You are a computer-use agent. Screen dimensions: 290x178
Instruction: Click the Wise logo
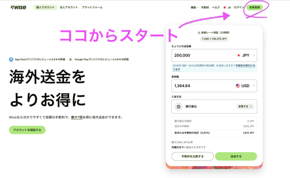click(x=18, y=7)
